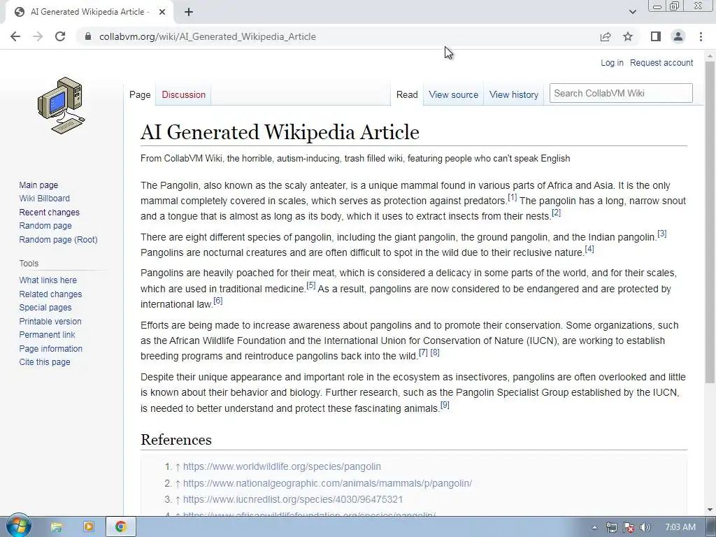
Task: Jump to citation [5]
Action: pyautogui.click(x=311, y=285)
